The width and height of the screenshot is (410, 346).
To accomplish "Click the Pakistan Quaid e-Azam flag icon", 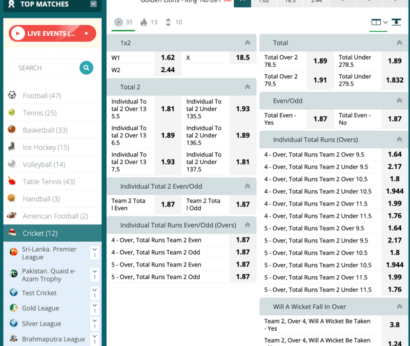I will point(14,274).
